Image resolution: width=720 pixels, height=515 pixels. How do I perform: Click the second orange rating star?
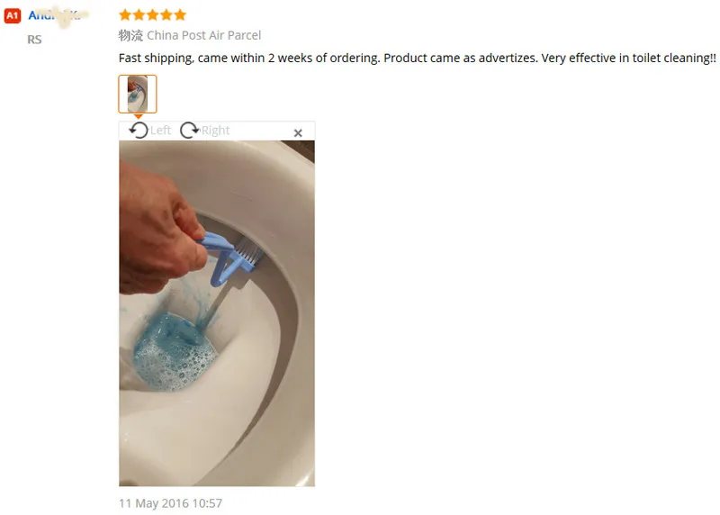139,15
